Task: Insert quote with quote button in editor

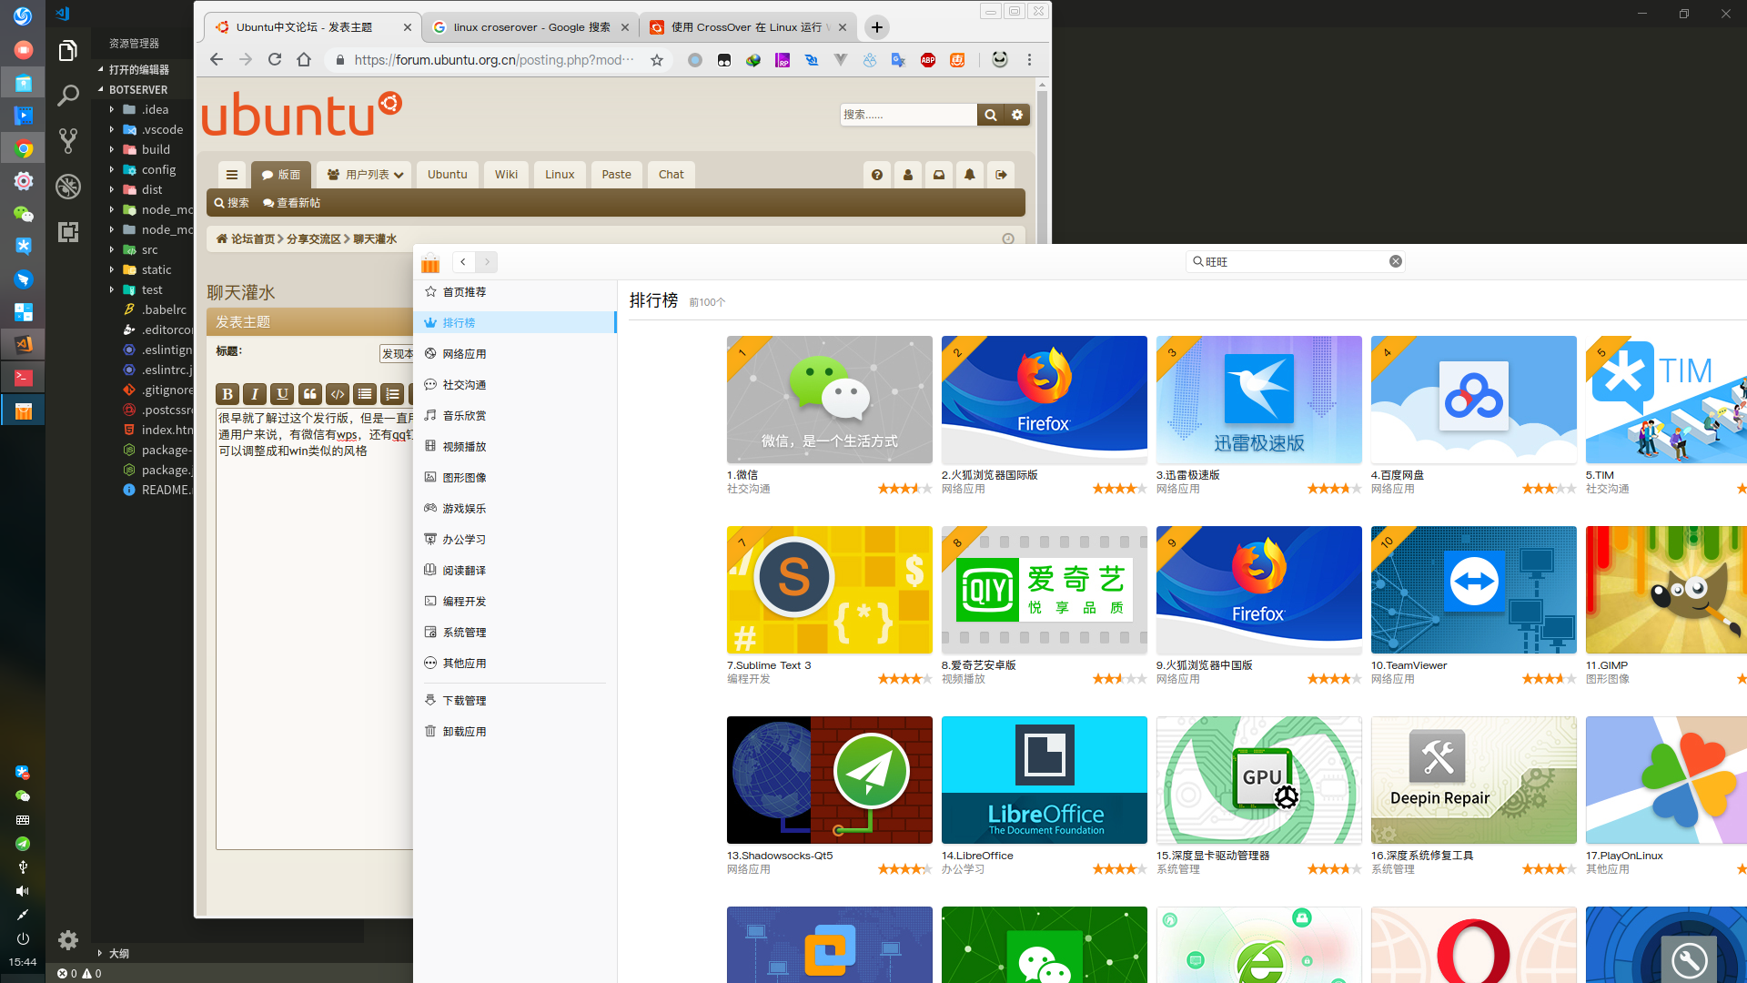Action: [x=310, y=394]
